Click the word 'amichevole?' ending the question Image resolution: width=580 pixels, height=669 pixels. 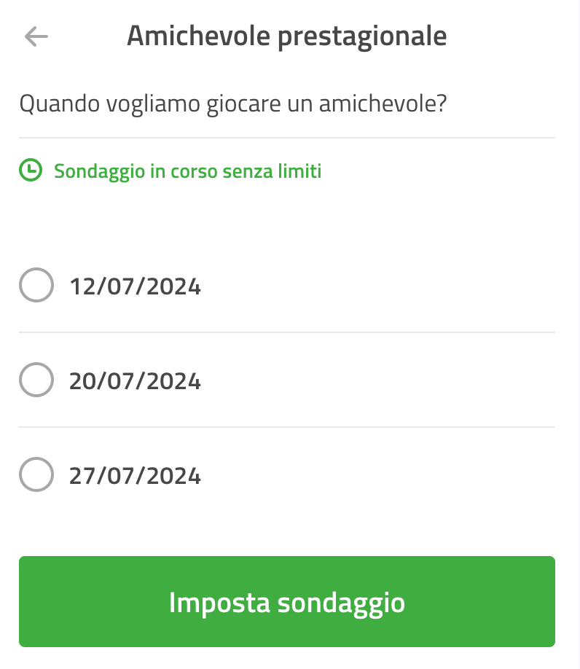[383, 103]
